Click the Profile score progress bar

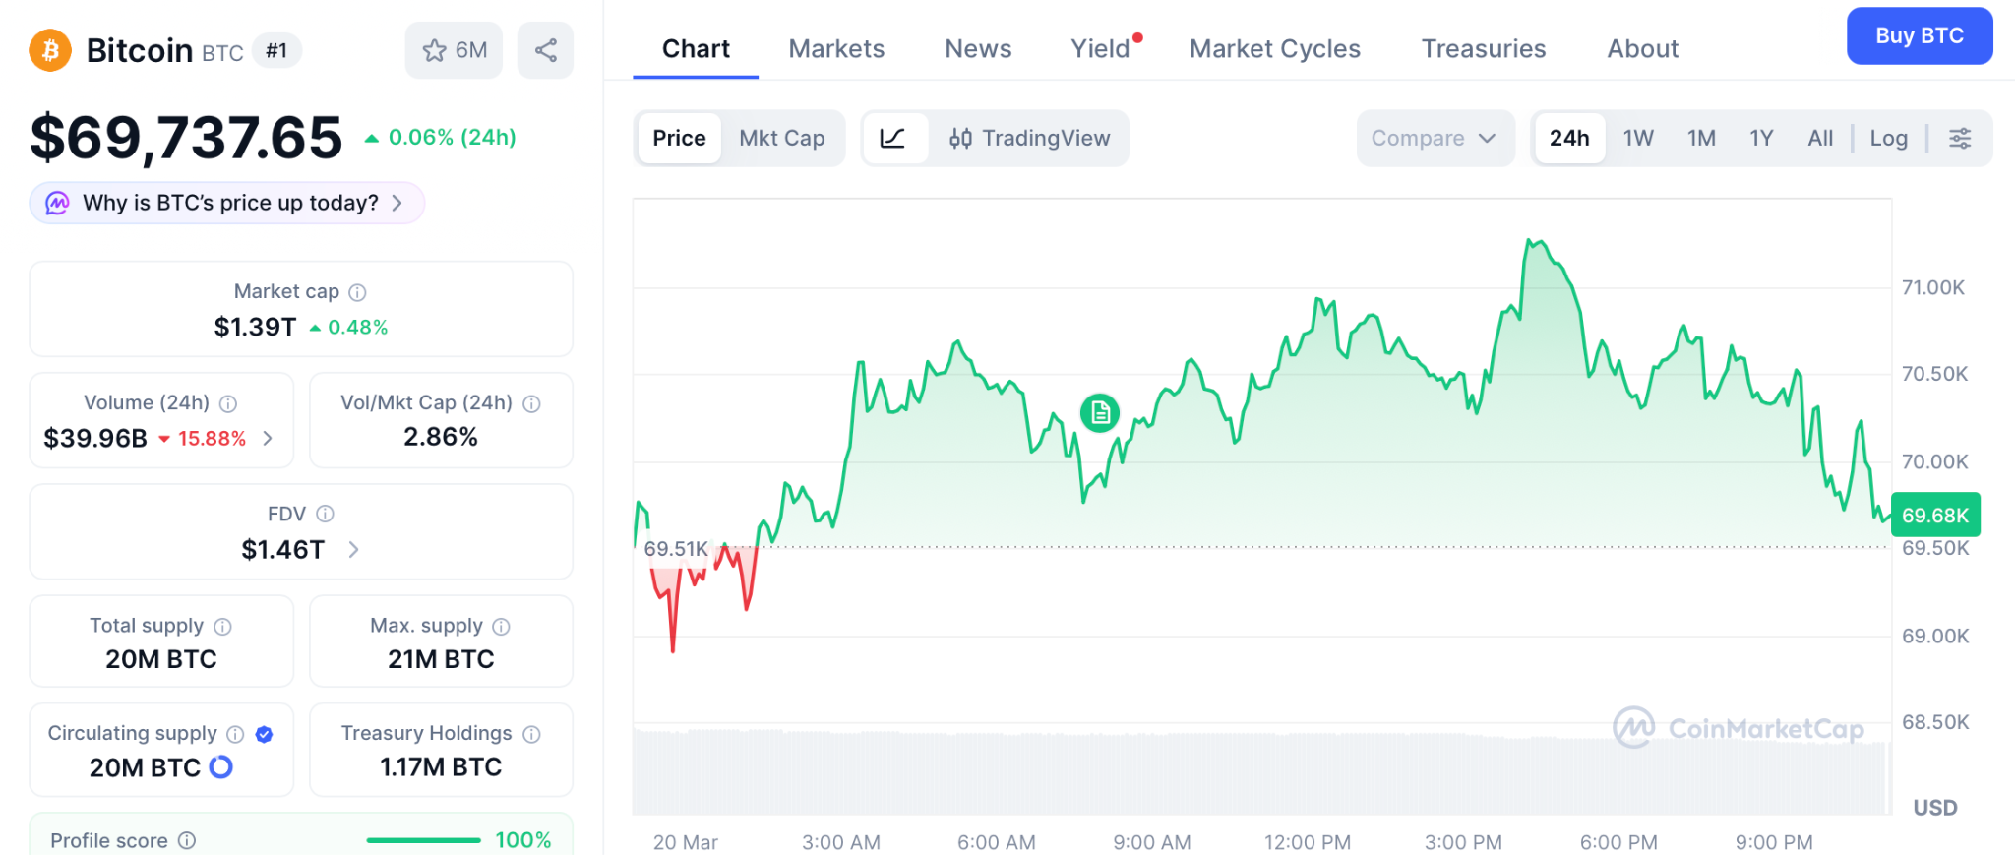click(x=423, y=840)
